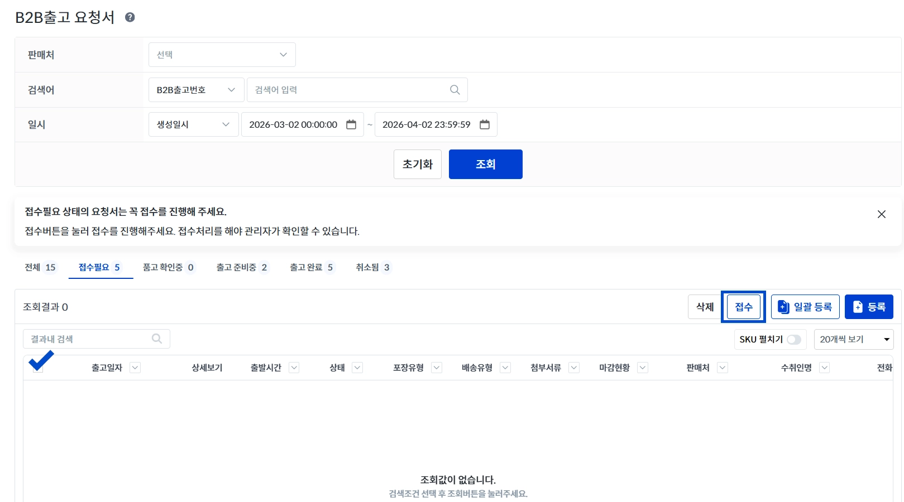This screenshot has height=502, width=904.
Task: Expand the 수취인명 column filter
Action: tap(825, 368)
